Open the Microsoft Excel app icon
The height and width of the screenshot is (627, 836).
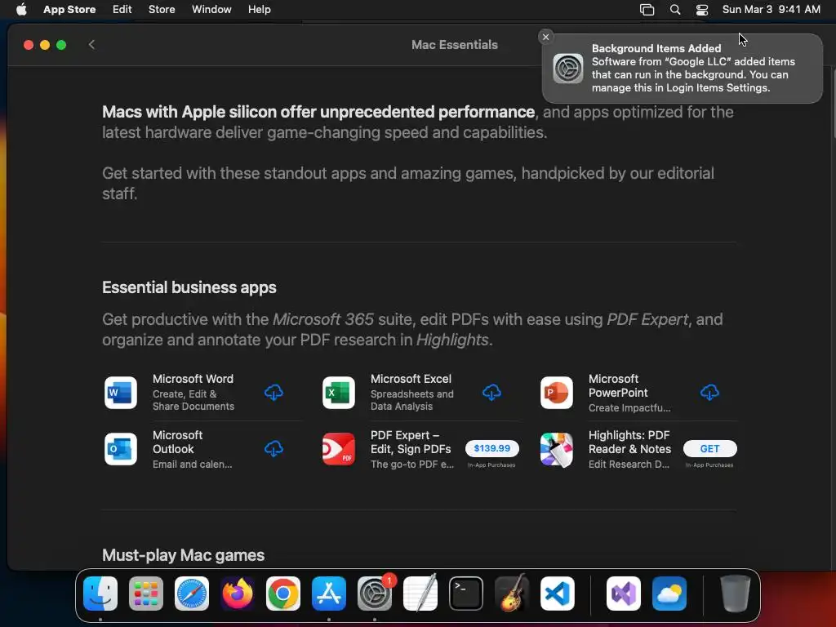click(x=339, y=393)
